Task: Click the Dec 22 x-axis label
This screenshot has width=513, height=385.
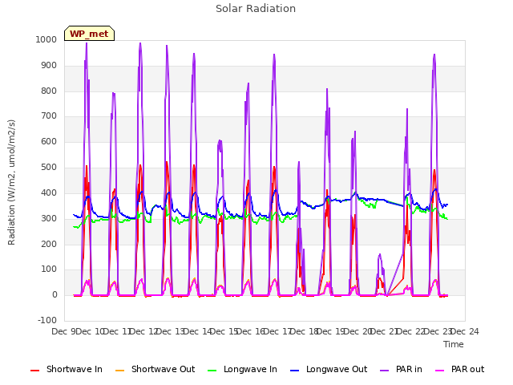Action: tap(411, 331)
